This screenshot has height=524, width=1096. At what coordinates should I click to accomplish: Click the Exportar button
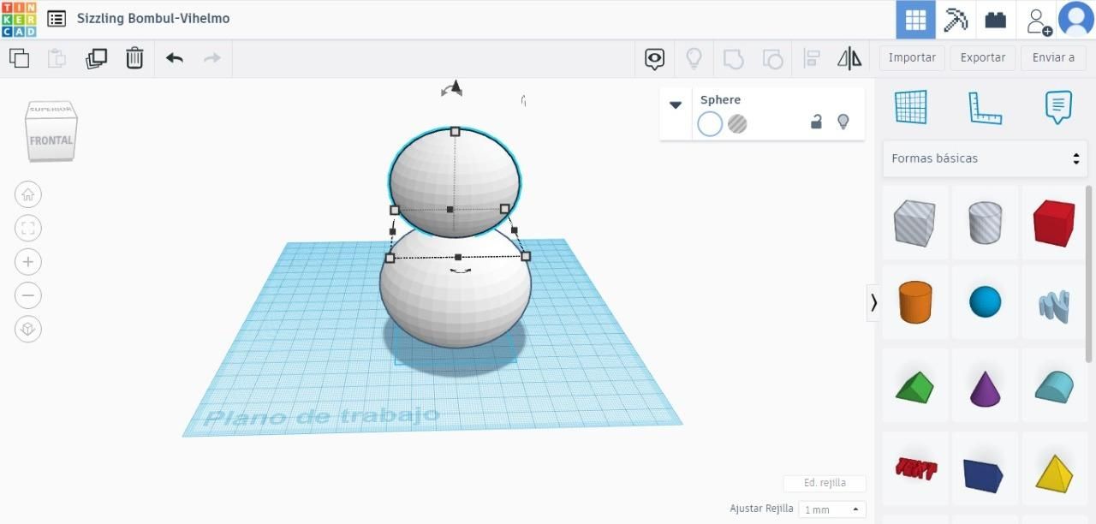(x=982, y=57)
